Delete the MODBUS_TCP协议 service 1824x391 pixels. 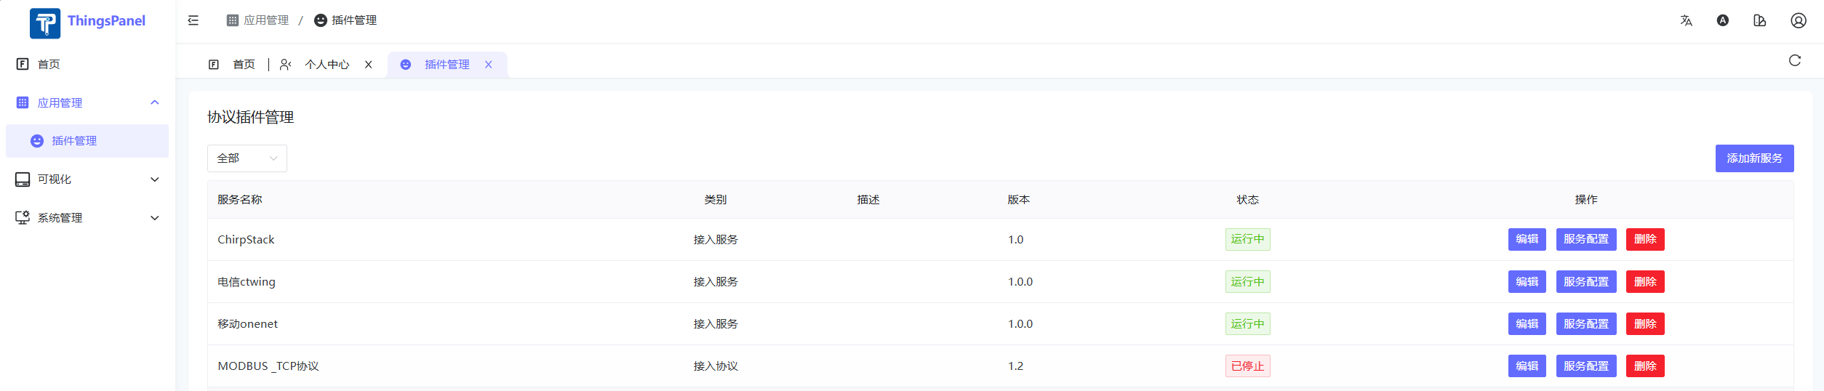pos(1645,366)
